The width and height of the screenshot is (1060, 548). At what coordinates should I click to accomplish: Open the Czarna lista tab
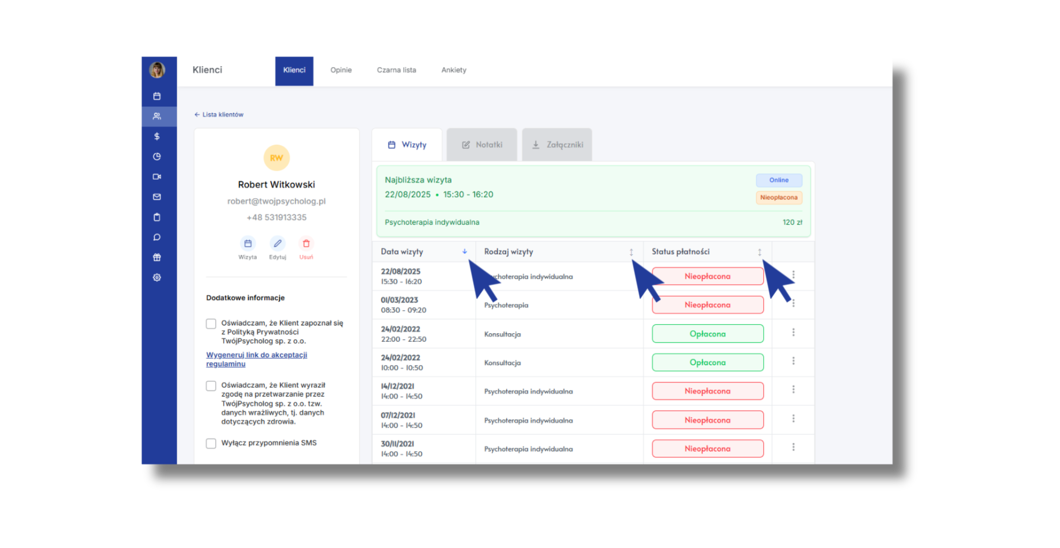[x=396, y=70]
